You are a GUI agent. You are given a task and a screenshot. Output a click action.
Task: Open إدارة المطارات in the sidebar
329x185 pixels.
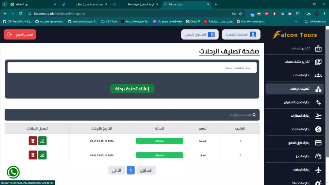click(x=294, y=116)
